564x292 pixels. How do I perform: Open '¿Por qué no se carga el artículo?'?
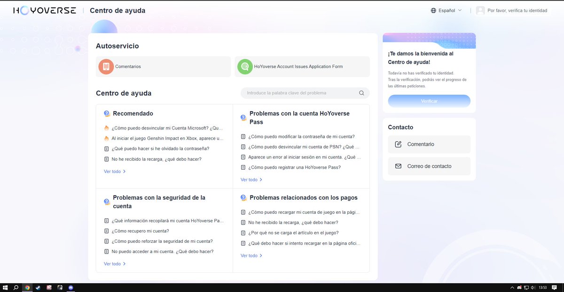coord(293,233)
